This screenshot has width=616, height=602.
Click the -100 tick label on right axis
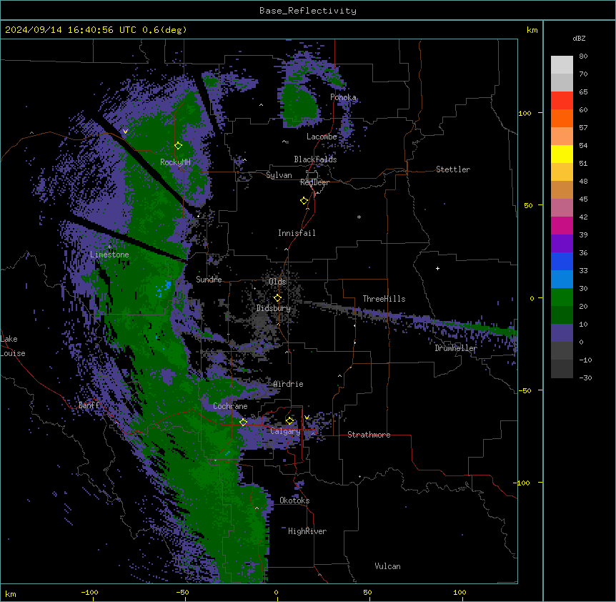pos(522,483)
